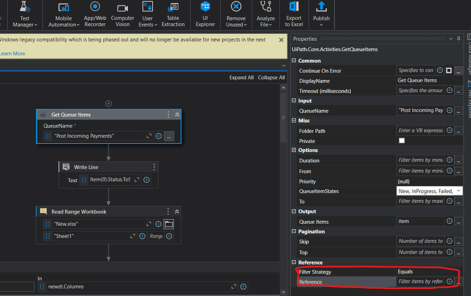The width and height of the screenshot is (471, 296).
Task: Click Collapse All in designer
Action: (x=271, y=78)
